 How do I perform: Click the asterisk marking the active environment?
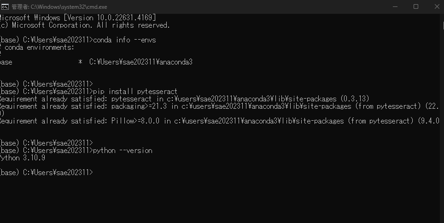point(81,61)
